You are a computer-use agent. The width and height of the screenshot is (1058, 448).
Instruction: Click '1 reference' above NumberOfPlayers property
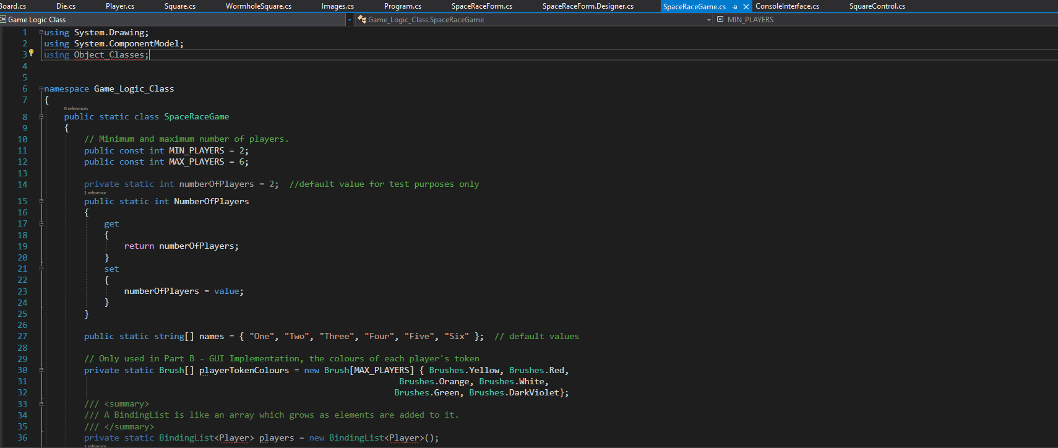(95, 193)
